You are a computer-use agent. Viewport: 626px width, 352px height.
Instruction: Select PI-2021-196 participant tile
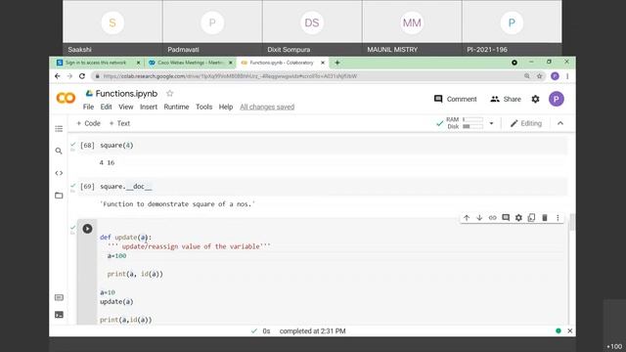click(512, 27)
